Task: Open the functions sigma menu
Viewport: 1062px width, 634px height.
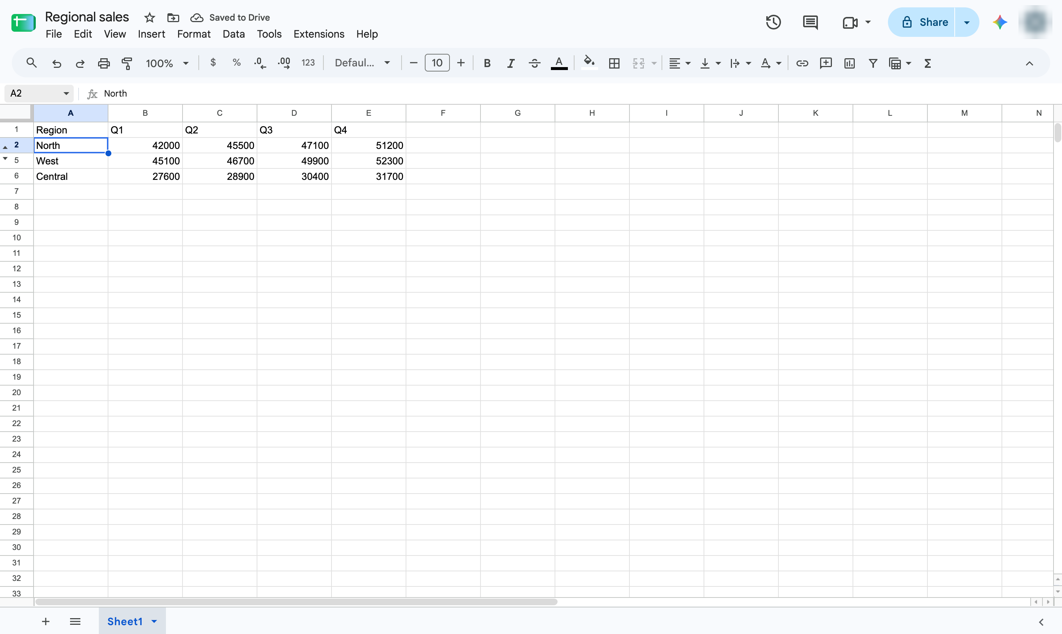Action: [927, 63]
